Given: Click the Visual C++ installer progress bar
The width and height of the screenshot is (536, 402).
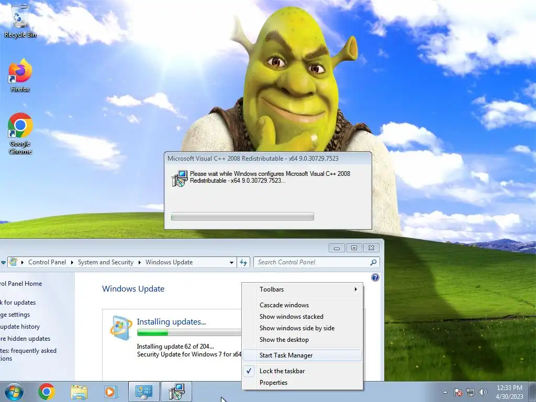Looking at the screenshot, I should (x=242, y=216).
